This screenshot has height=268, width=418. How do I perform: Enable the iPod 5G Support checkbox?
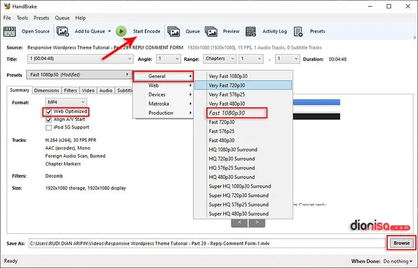click(49, 128)
